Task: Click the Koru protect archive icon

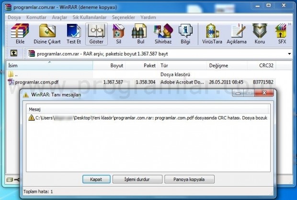Action: pos(260,34)
